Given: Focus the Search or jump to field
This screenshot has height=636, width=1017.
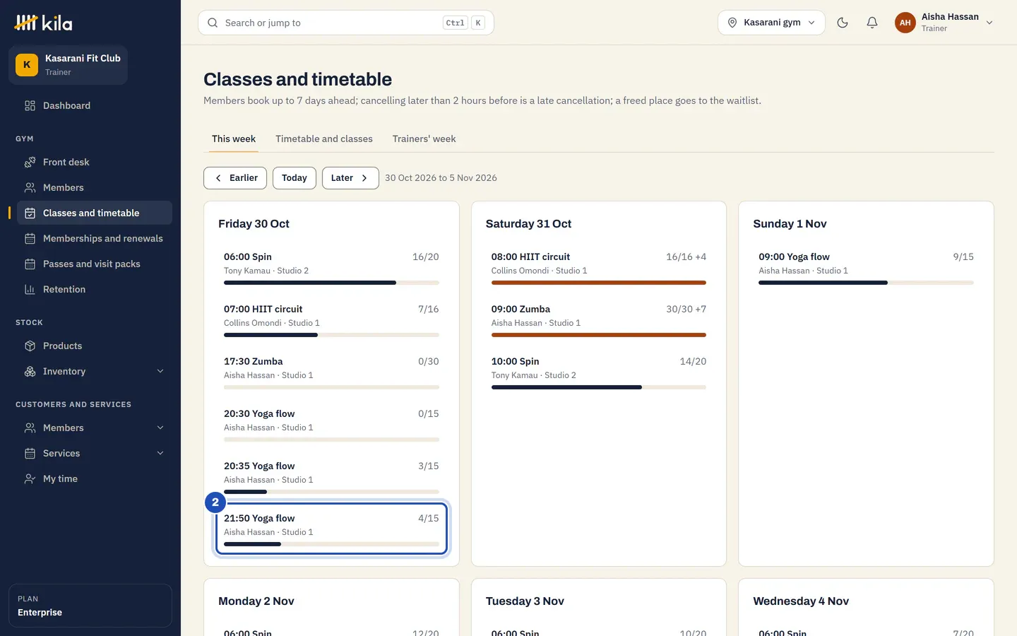Looking at the screenshot, I should point(346,23).
